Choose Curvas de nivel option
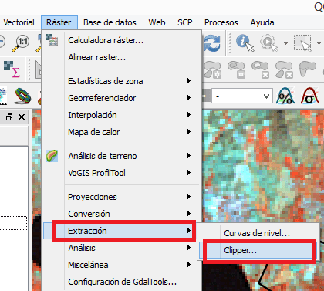This screenshot has width=324, height=291. [258, 233]
